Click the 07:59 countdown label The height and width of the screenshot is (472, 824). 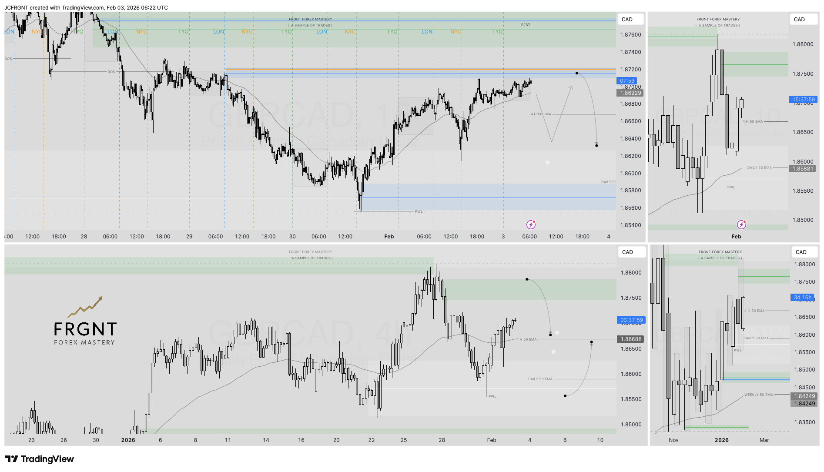point(627,81)
